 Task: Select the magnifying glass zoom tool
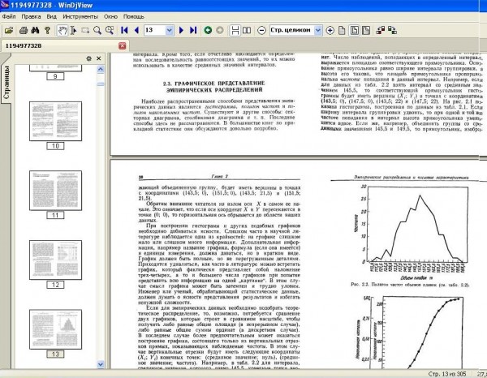tap(97, 30)
